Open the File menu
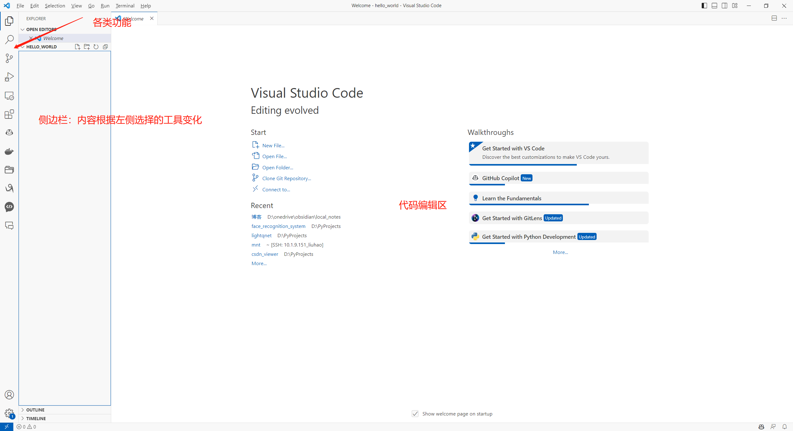 pos(20,6)
